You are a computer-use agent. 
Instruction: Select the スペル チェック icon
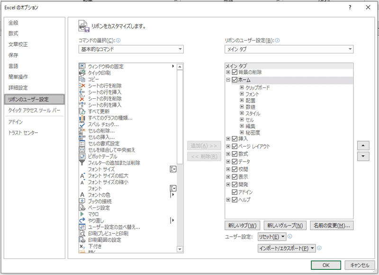point(82,124)
